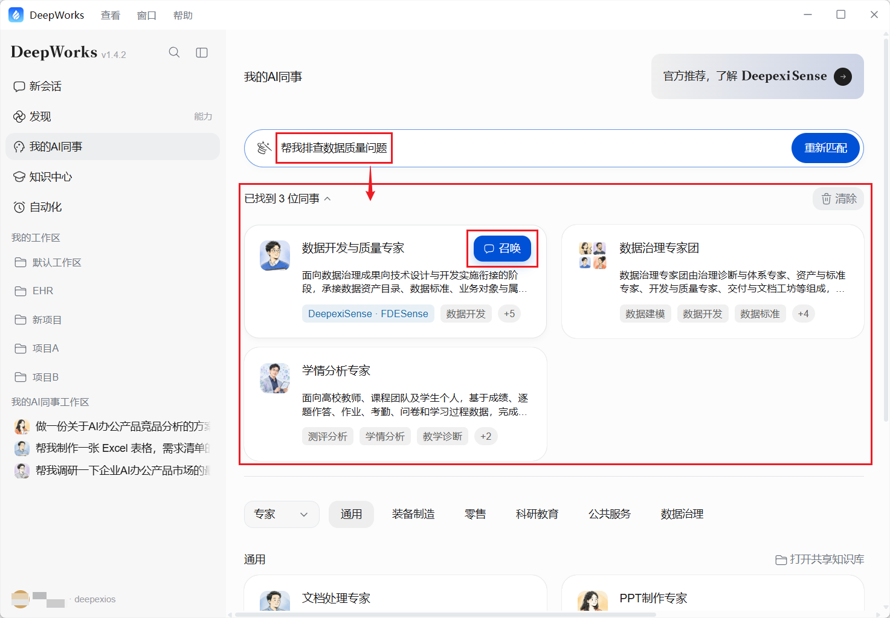Open the 查看 menu
The width and height of the screenshot is (890, 618).
point(111,16)
